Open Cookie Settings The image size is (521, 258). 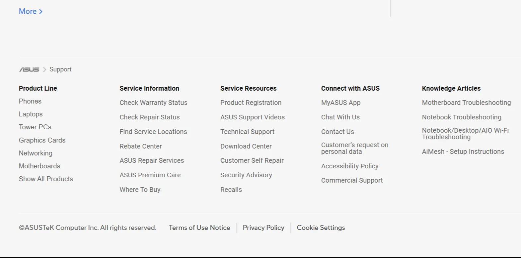point(321,228)
